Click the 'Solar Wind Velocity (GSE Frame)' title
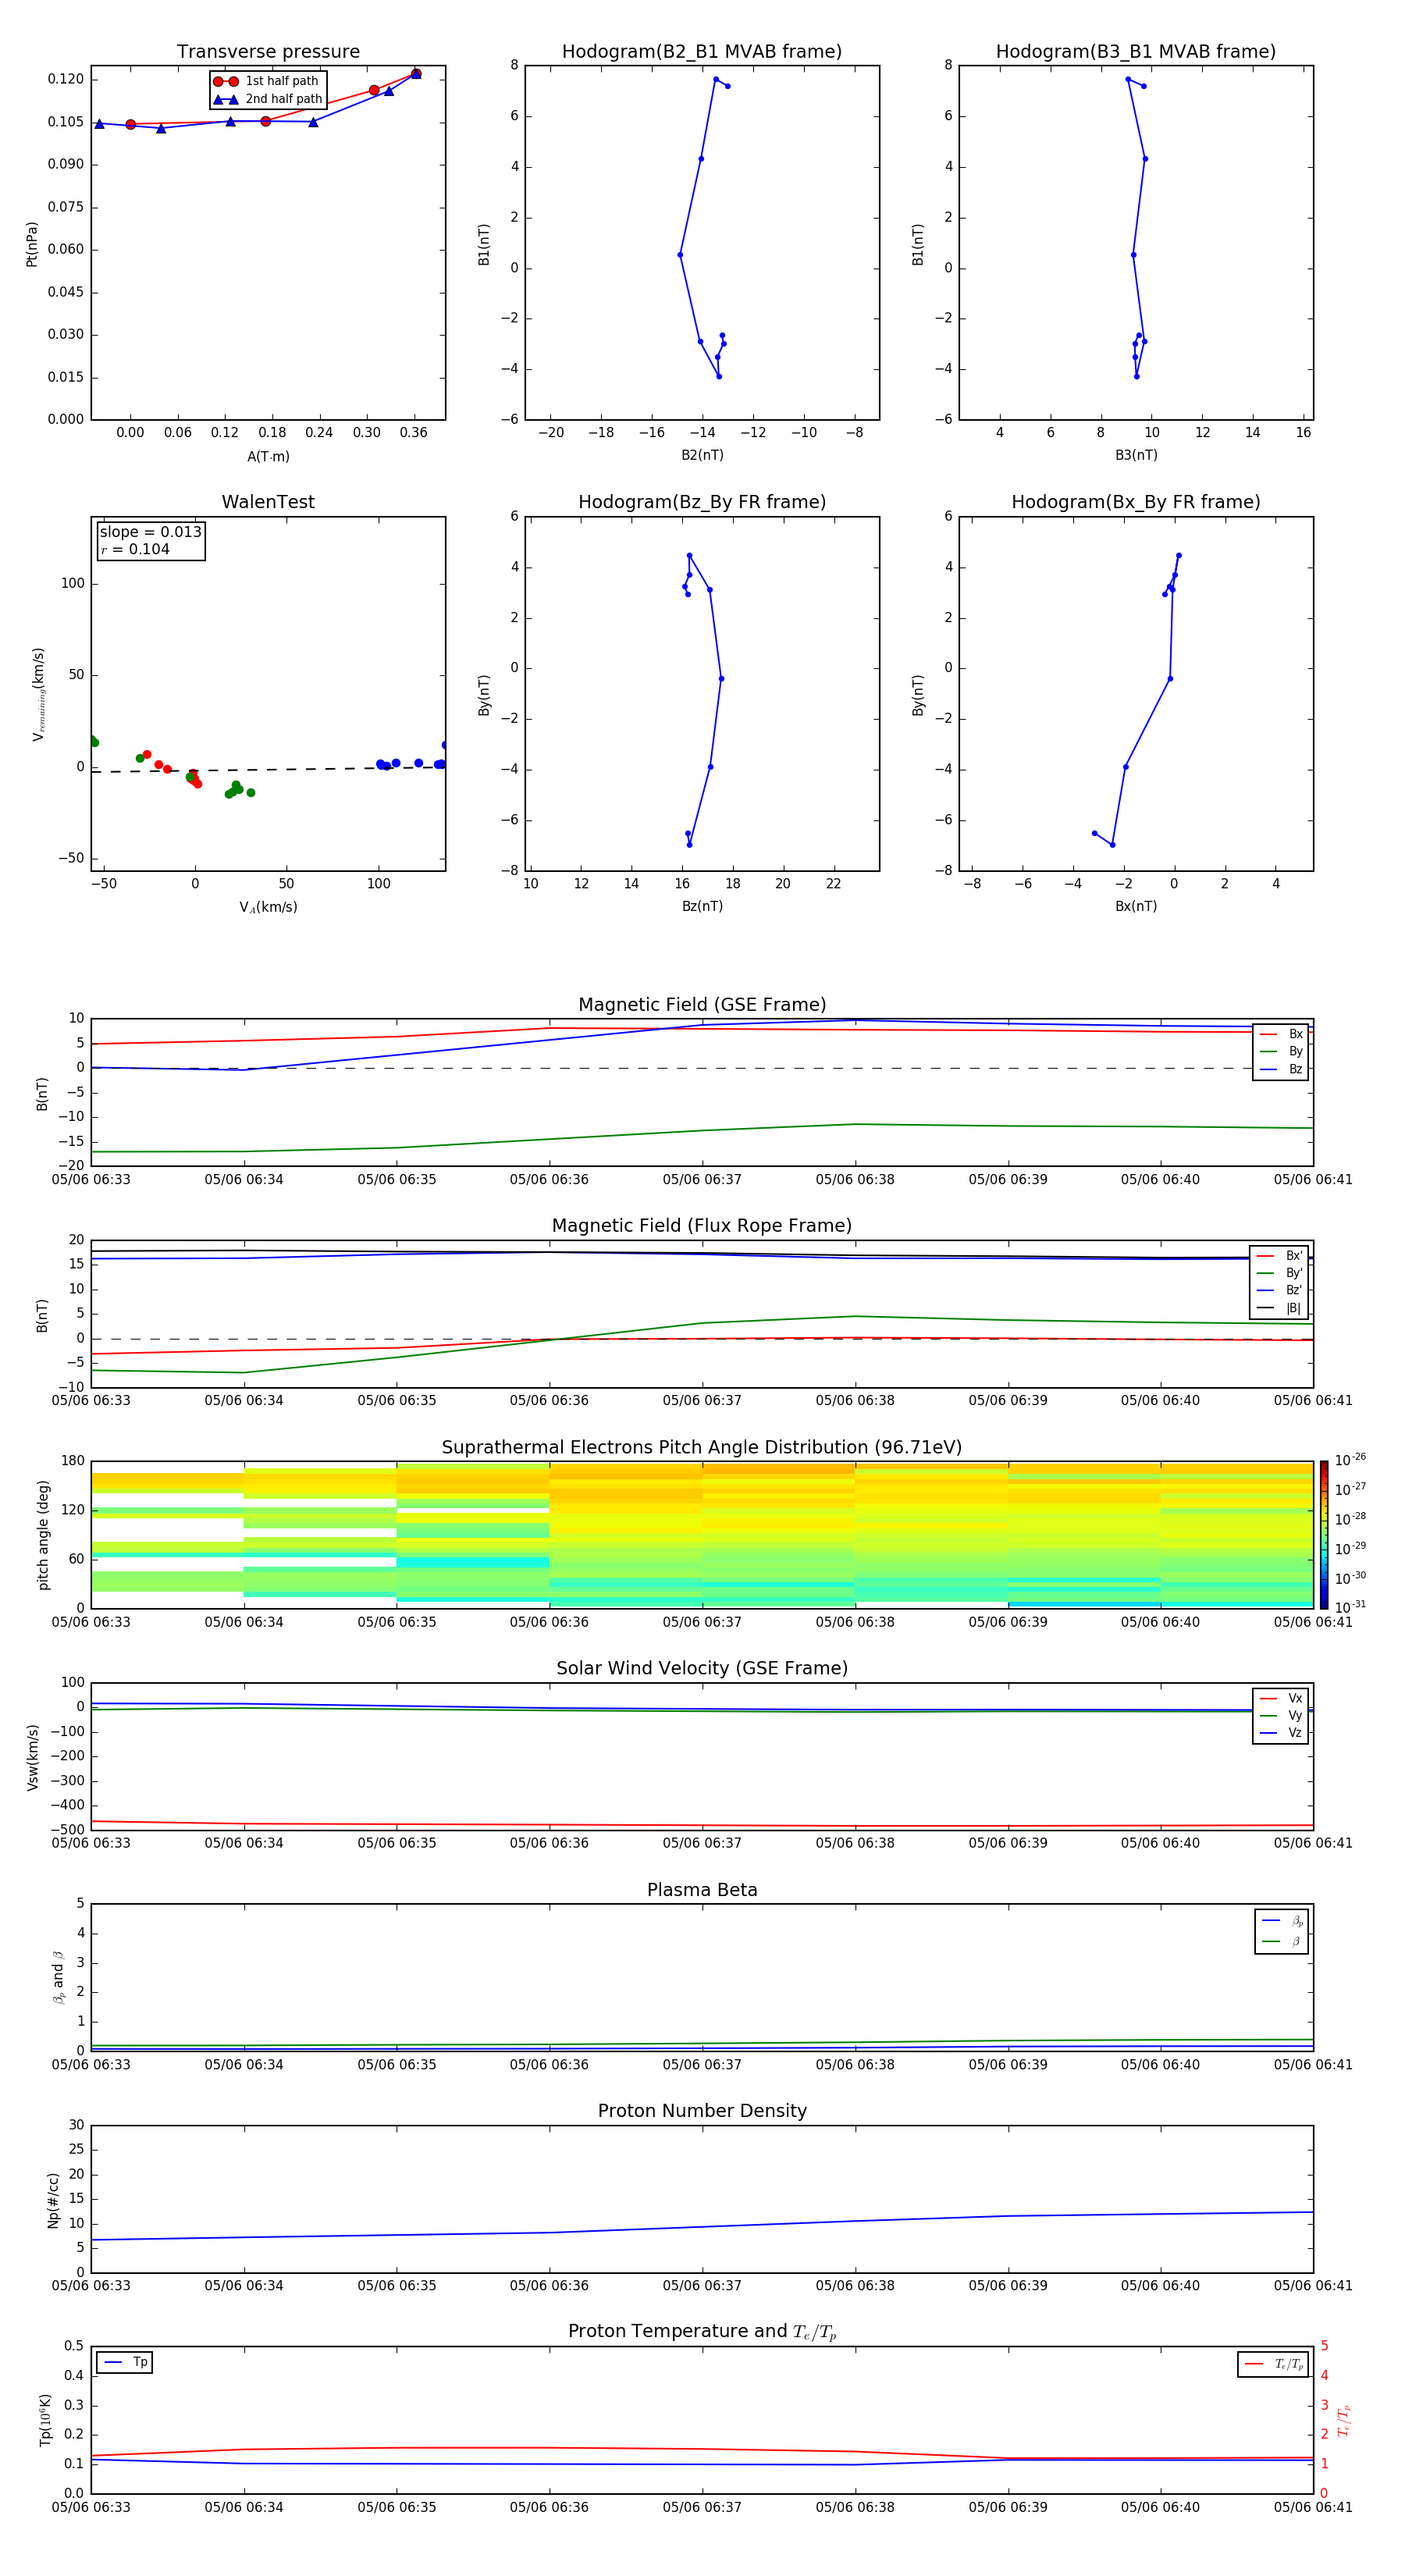 702,1668
